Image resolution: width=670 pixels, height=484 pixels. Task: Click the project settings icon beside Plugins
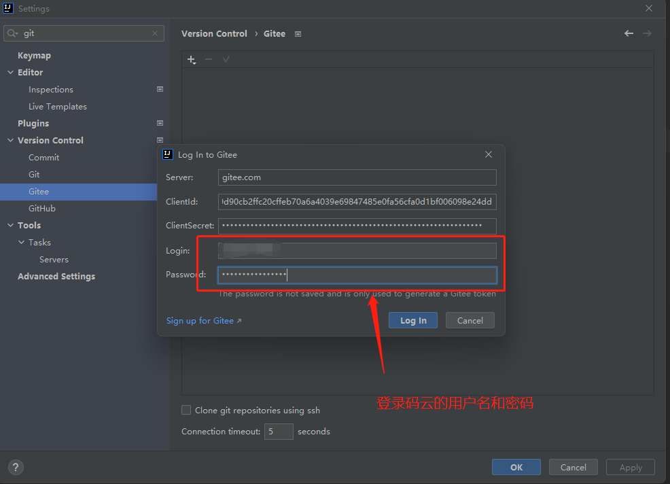coord(160,123)
